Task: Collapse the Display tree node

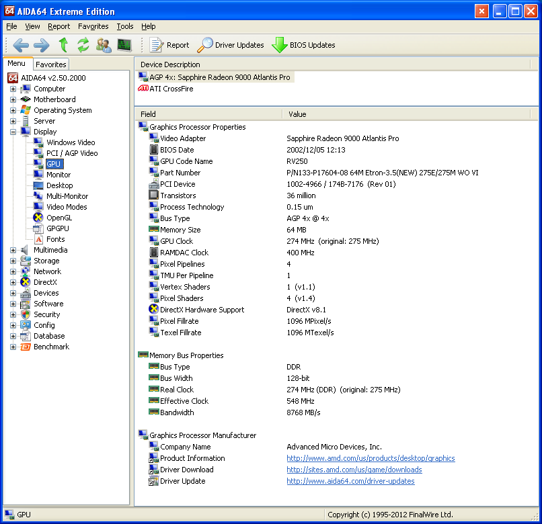Action: 13,132
